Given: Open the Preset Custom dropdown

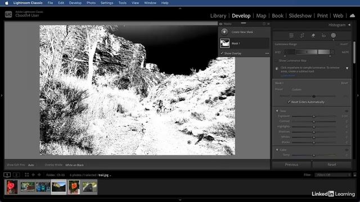Looking at the screenshot, I should coord(296,90).
